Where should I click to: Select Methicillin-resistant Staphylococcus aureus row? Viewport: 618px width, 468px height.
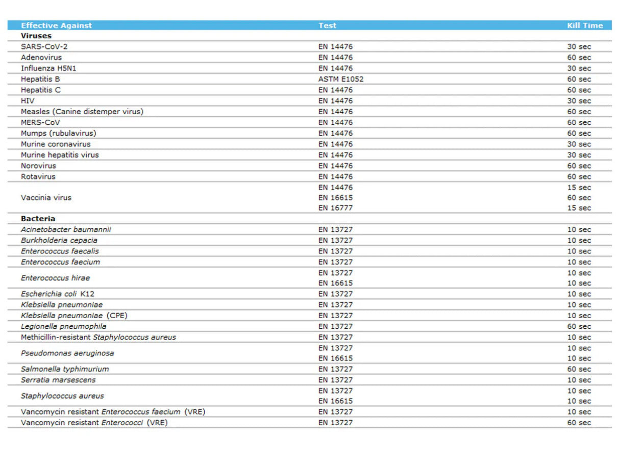pyautogui.click(x=98, y=337)
